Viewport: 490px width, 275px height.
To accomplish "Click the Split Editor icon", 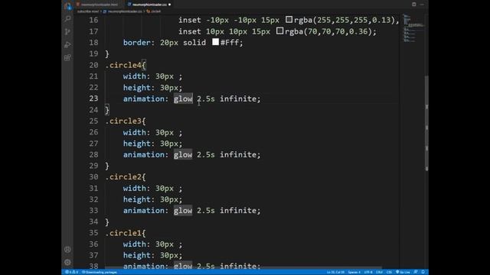I will tap(413, 5).
